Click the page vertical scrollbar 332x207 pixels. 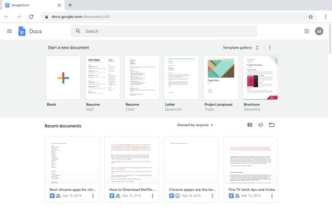coord(330,39)
